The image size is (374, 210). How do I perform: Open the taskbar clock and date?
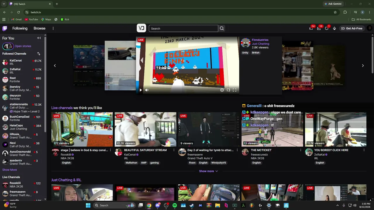[x=365, y=205]
